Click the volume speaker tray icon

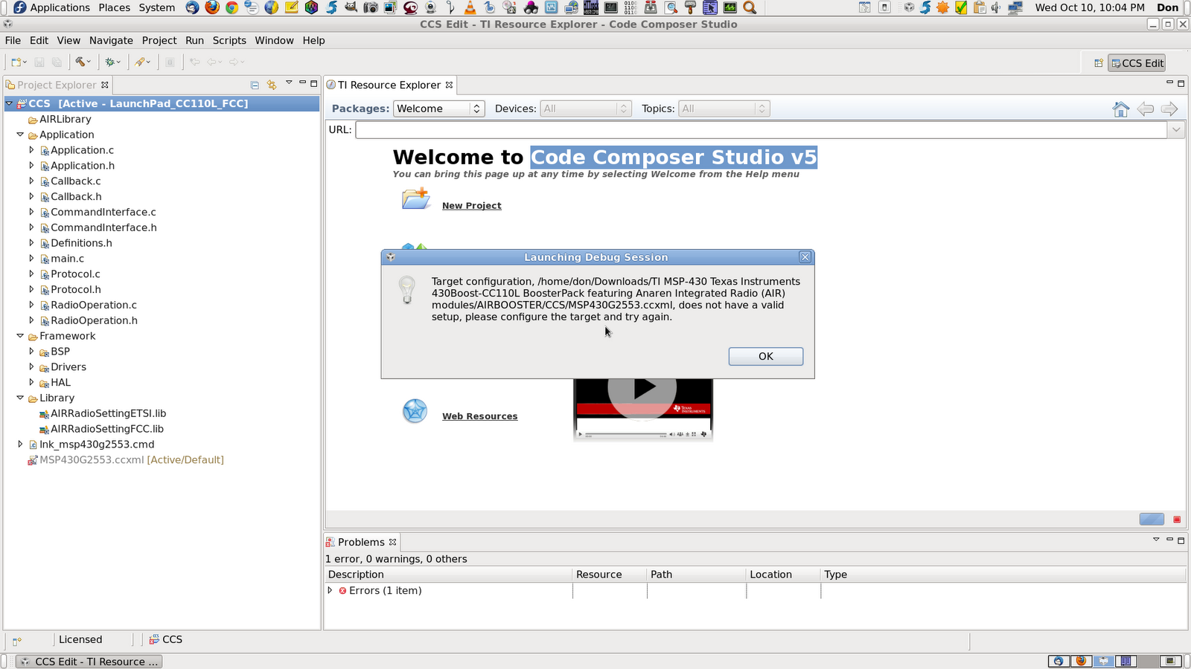(996, 7)
